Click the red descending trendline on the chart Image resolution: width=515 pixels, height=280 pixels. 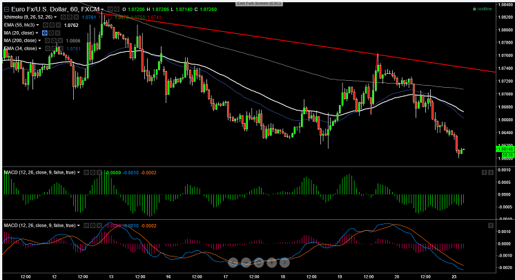295,42
